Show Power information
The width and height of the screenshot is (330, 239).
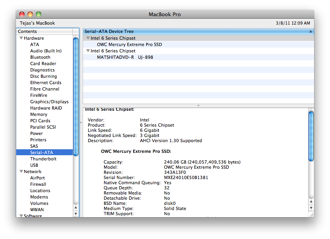(x=37, y=133)
